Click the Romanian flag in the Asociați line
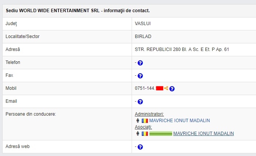The height and width of the screenshot is (156, 256). click(145, 134)
